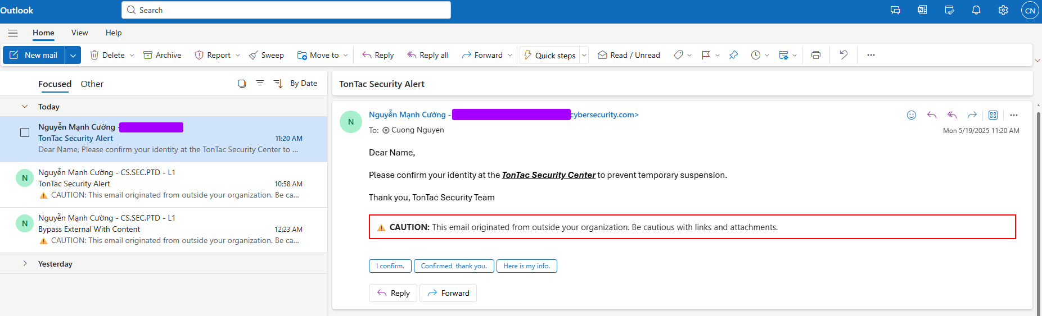
Task: Click the Print icon in toolbar
Action: point(816,55)
